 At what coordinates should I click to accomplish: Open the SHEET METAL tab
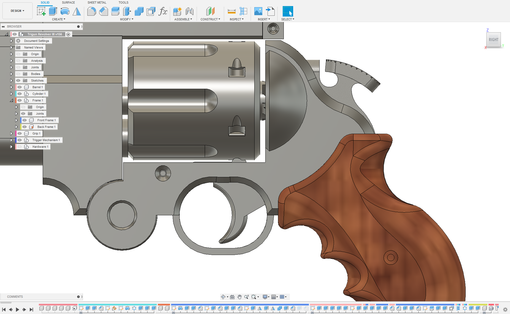[97, 2]
